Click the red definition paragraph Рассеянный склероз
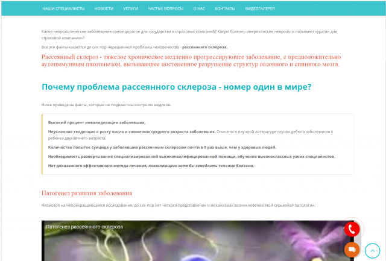386x261 pixels. coord(191,60)
